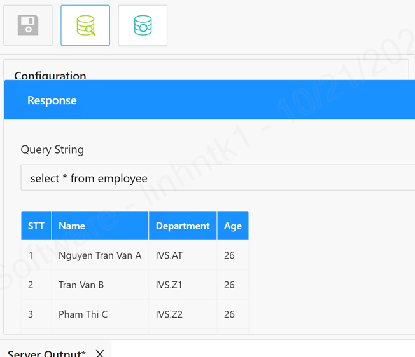Click into the Query String input field
Viewport: 415px width, 357px height.
218,178
